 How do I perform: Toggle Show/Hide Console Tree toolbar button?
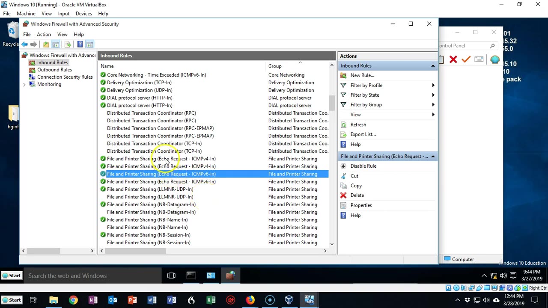56,44
